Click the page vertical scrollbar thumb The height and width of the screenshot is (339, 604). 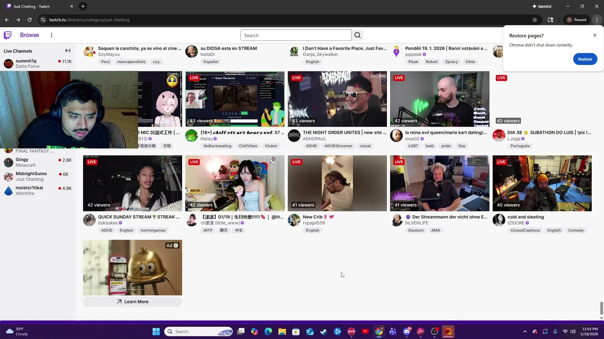tap(601, 308)
